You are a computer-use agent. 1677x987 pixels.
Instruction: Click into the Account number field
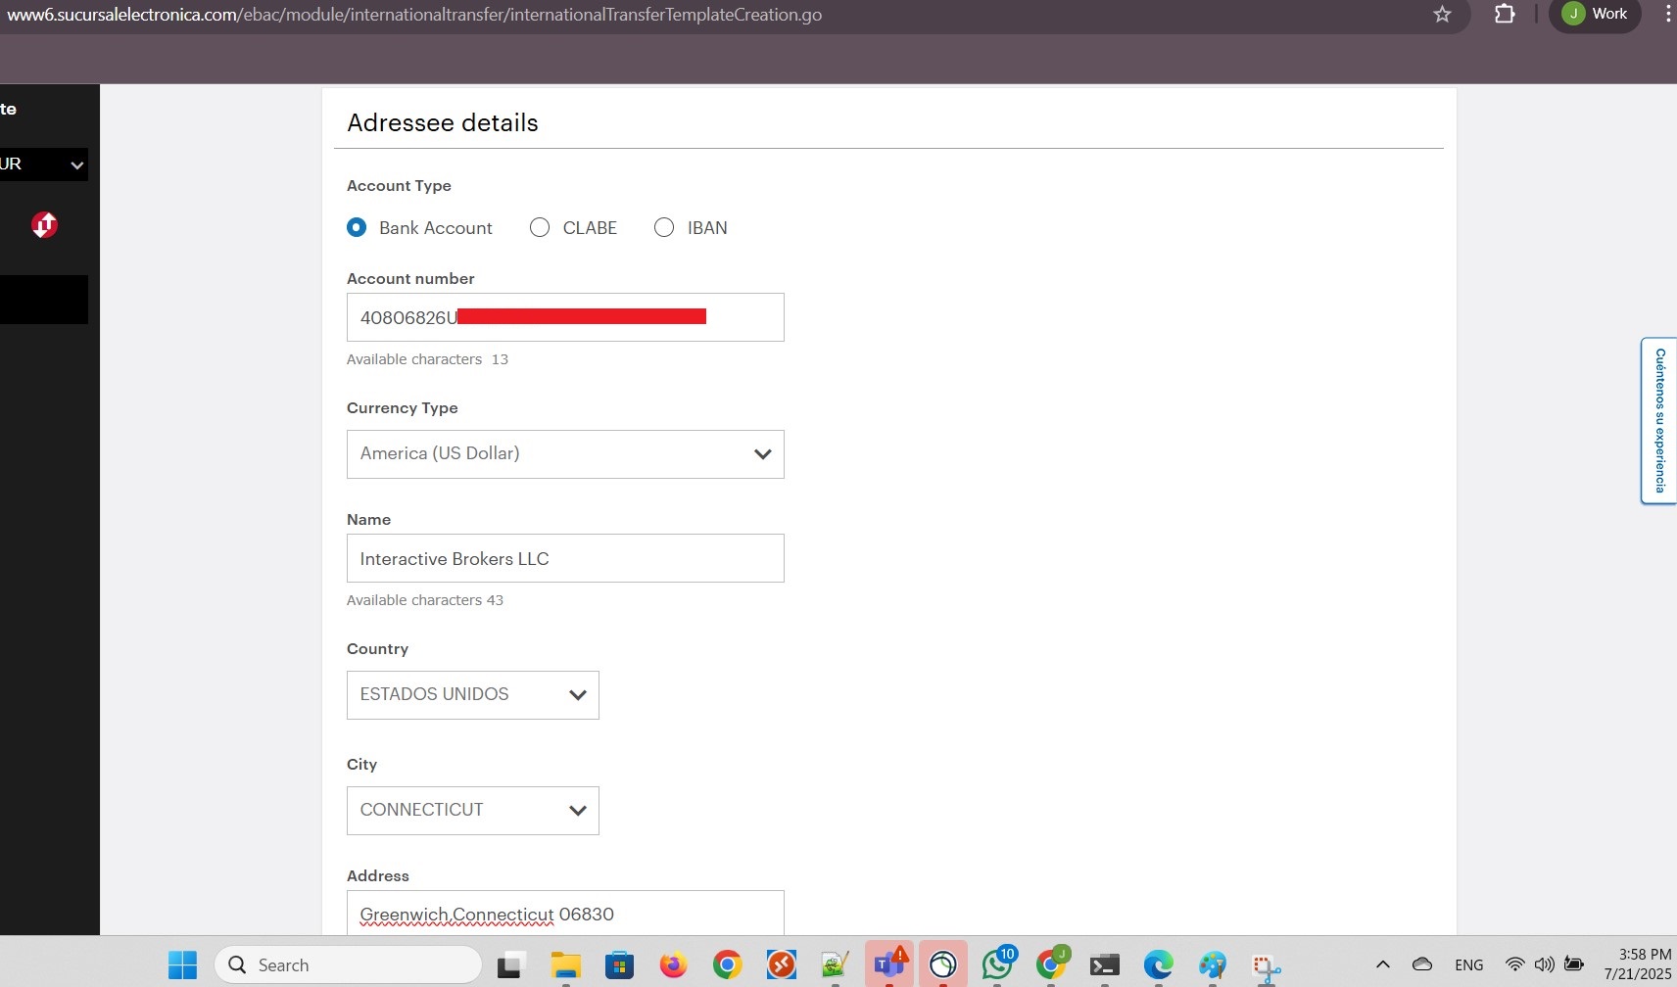[565, 317]
